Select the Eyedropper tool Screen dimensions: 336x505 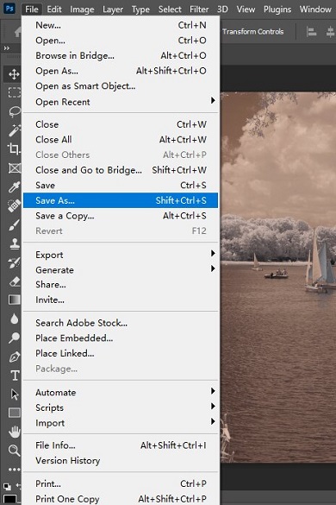[14, 186]
